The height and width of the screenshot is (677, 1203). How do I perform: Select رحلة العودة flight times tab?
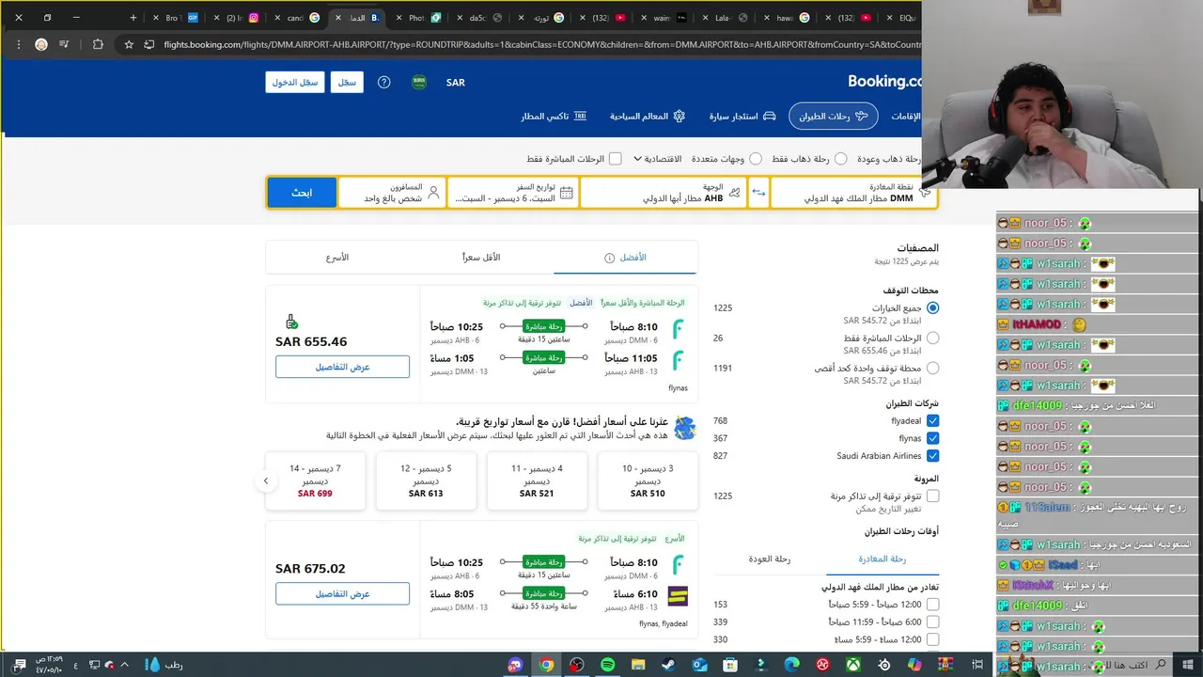coord(770,559)
